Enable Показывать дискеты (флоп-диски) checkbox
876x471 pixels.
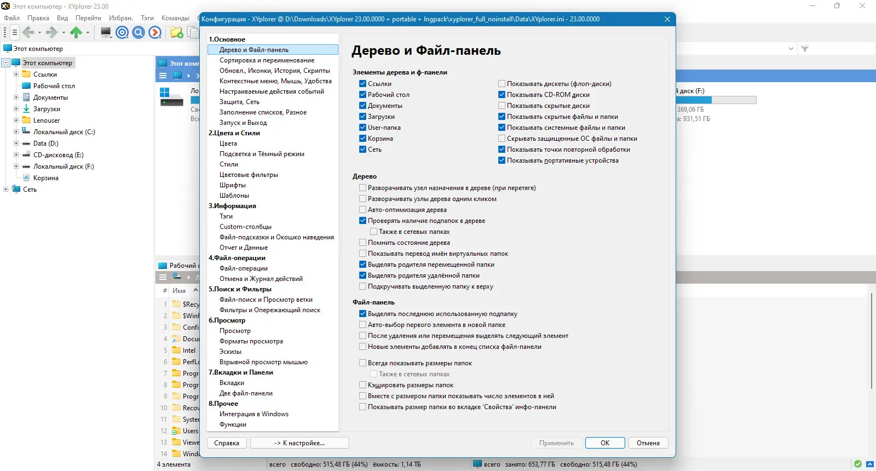[502, 84]
